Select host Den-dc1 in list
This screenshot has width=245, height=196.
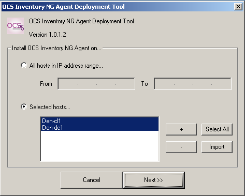(99, 128)
